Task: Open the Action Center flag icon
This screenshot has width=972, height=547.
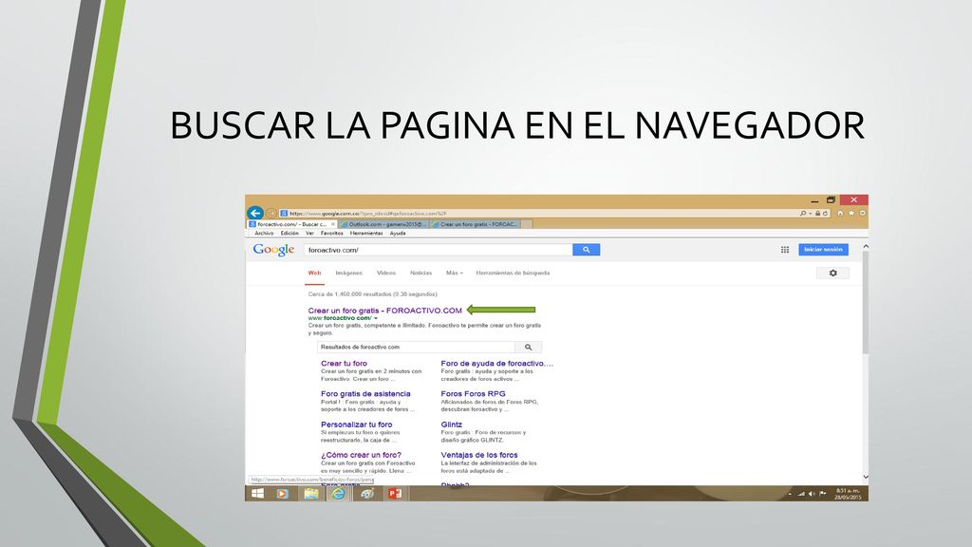Action: [x=823, y=494]
